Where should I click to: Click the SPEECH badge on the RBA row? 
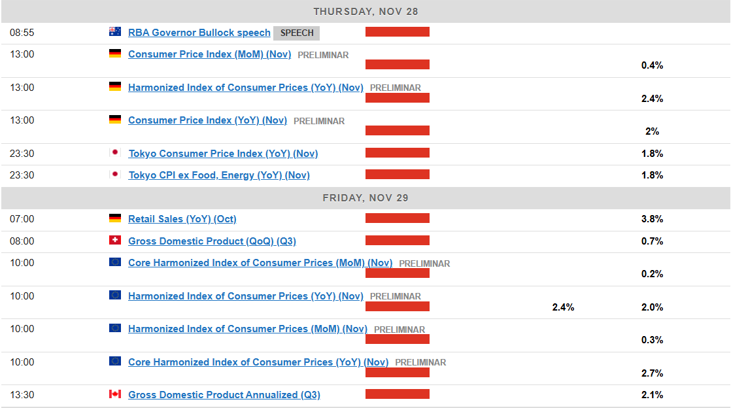297,33
